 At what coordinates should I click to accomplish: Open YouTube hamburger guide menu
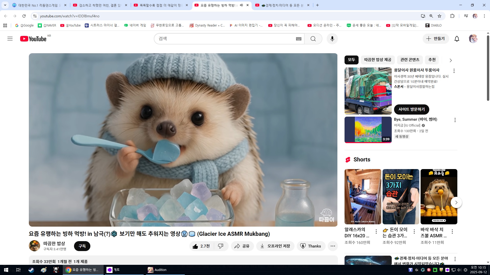pyautogui.click(x=10, y=39)
